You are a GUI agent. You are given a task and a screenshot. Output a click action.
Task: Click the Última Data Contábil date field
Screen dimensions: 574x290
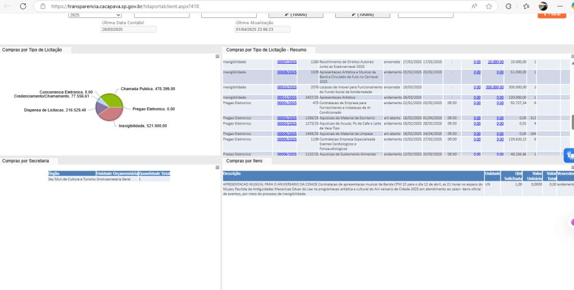(128, 29)
